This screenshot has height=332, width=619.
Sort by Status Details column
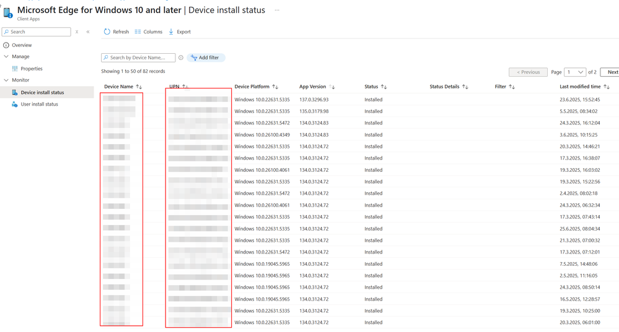pos(465,87)
